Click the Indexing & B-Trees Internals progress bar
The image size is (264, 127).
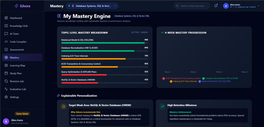pyautogui.click(x=105, y=59)
